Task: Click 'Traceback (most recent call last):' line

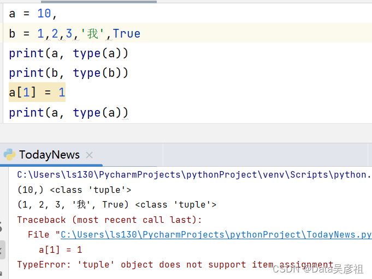Action: [109, 220]
